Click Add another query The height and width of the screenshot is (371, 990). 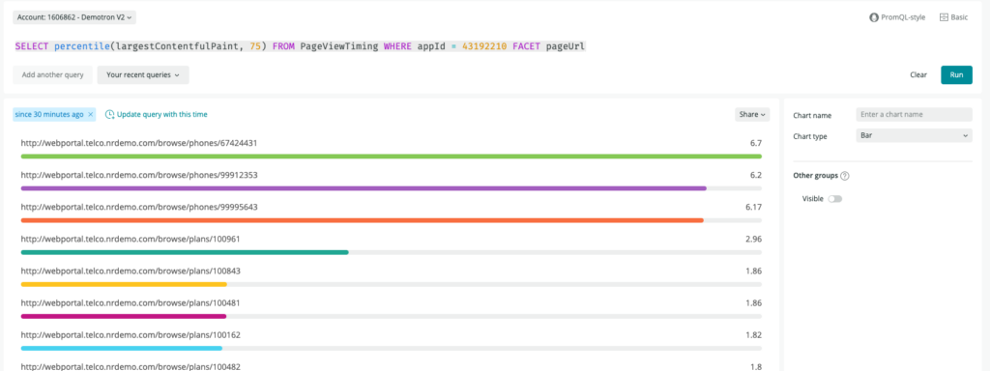tap(52, 74)
